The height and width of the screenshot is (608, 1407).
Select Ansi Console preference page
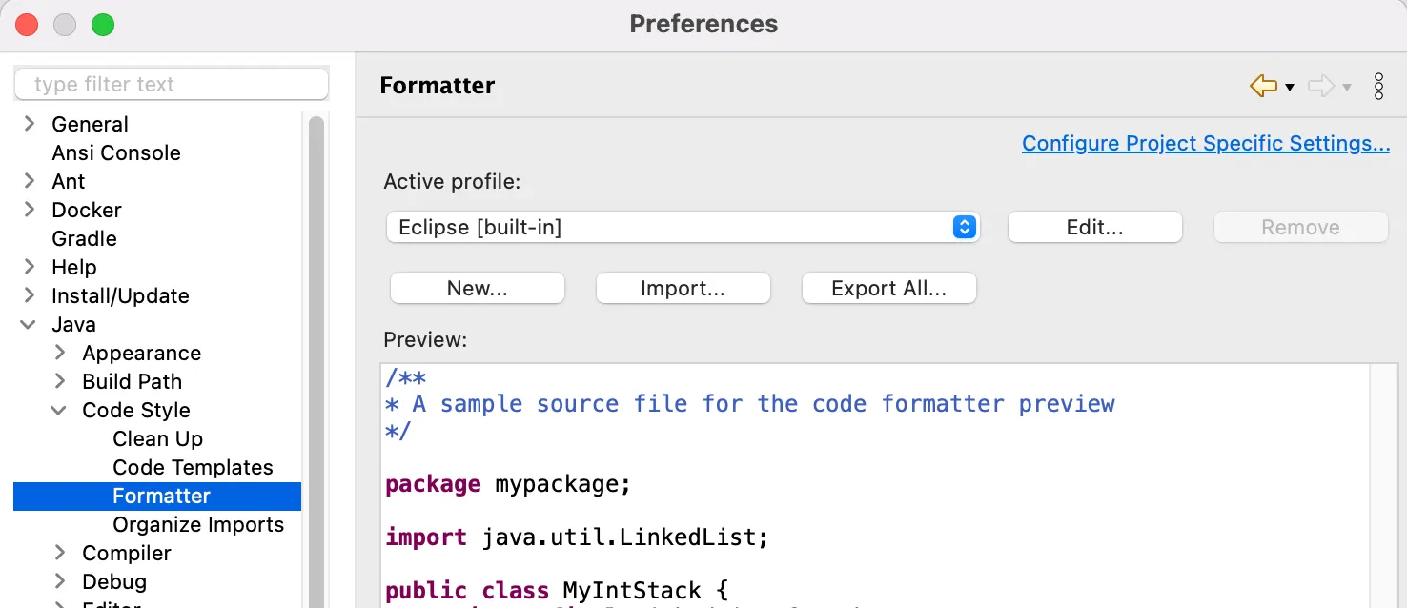click(116, 153)
